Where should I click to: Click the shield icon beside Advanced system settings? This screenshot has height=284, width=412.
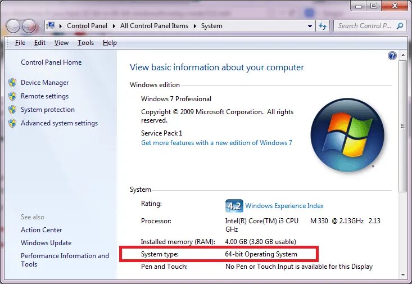point(12,123)
